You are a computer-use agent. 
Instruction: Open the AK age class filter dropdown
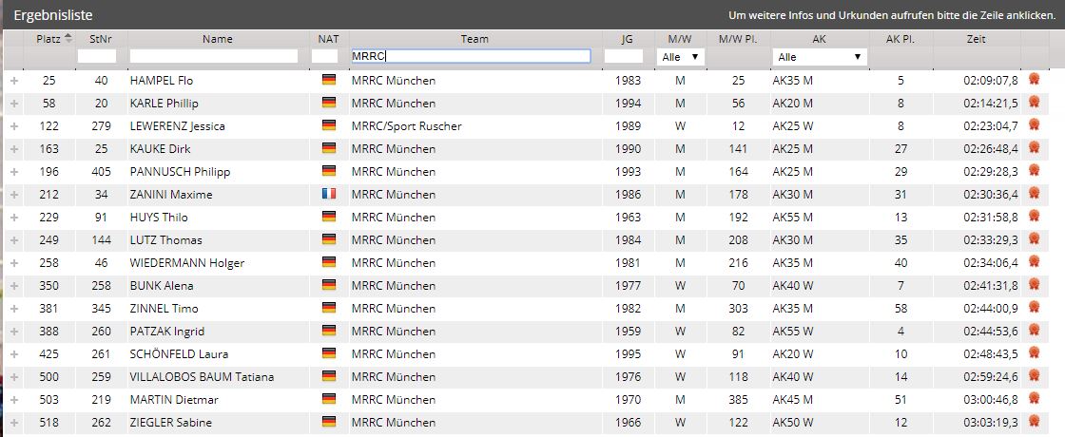click(x=820, y=57)
